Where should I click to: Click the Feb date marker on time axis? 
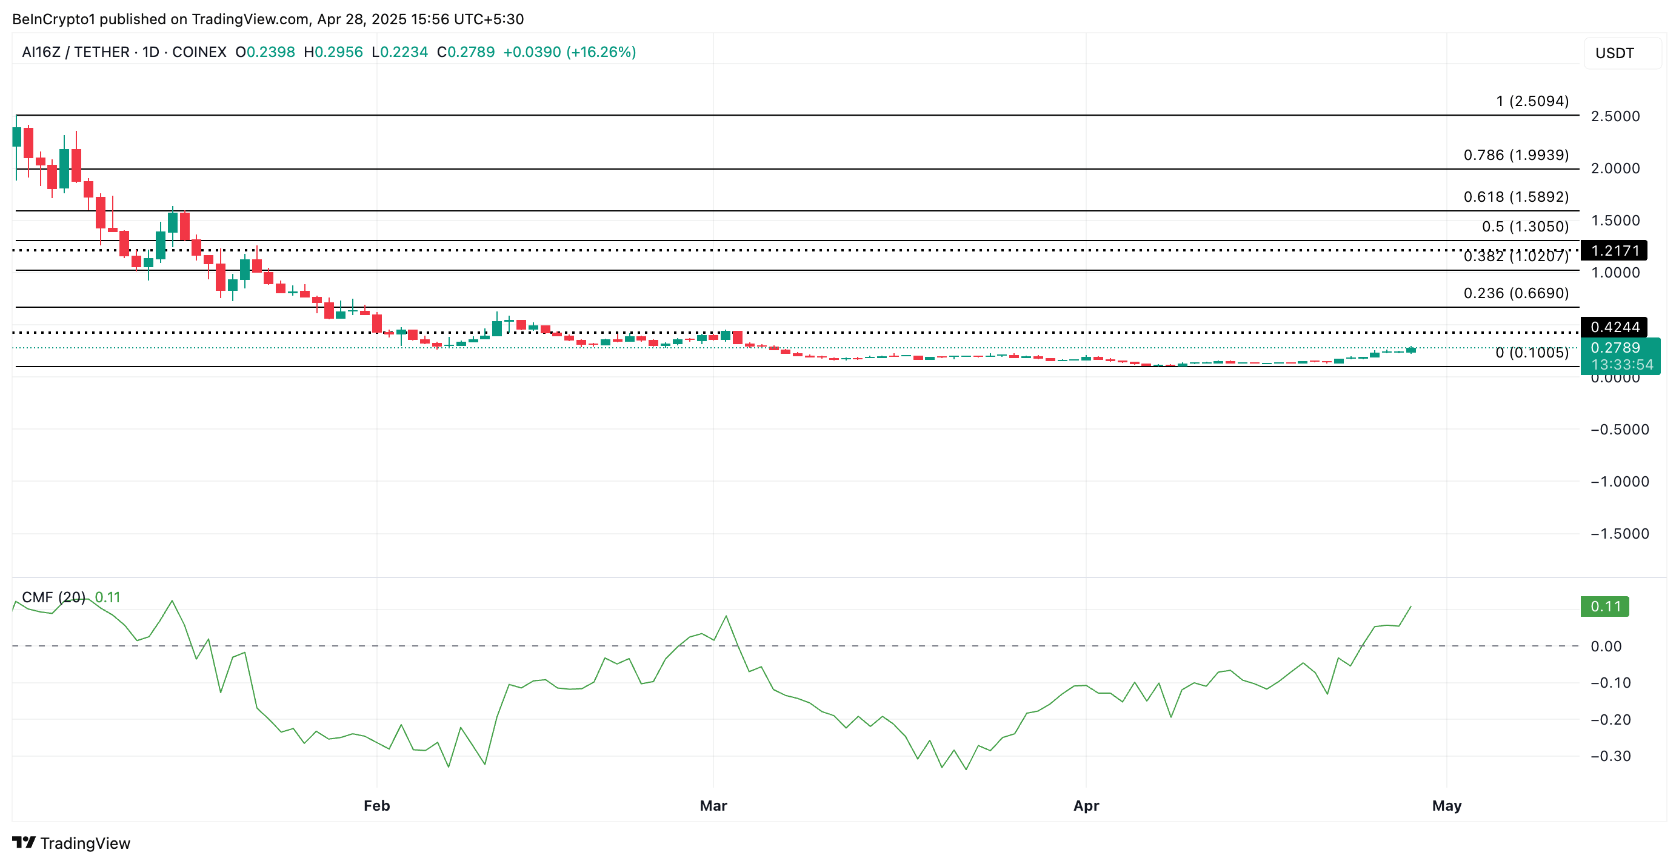tap(377, 805)
